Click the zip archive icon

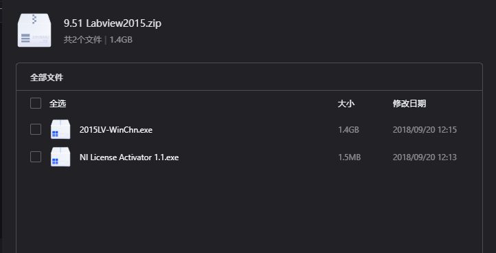(x=34, y=30)
